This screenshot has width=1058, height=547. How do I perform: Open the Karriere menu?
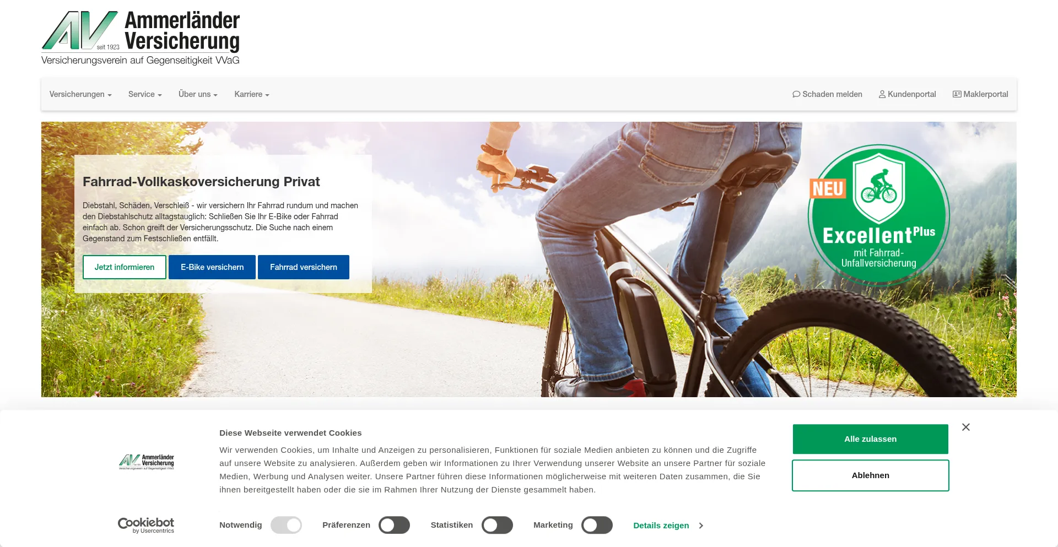point(252,94)
